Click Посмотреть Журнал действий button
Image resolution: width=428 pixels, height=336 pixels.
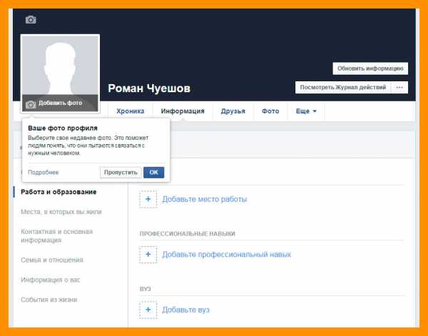click(x=343, y=88)
